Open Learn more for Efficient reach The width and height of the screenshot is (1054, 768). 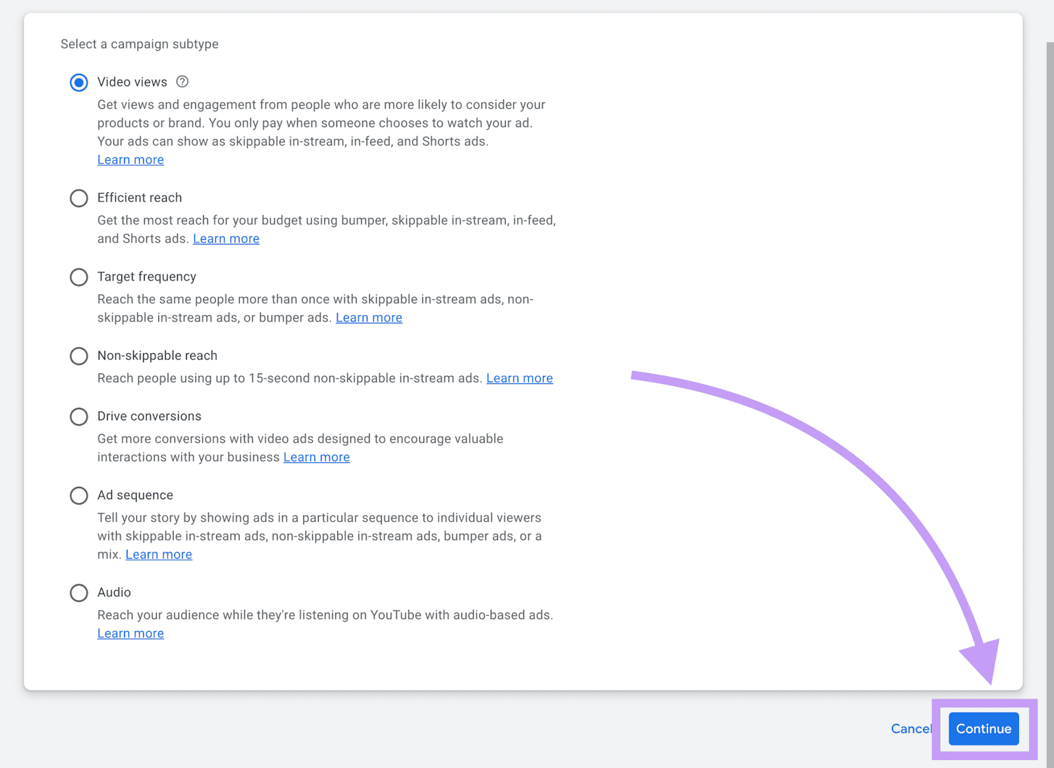click(x=226, y=238)
